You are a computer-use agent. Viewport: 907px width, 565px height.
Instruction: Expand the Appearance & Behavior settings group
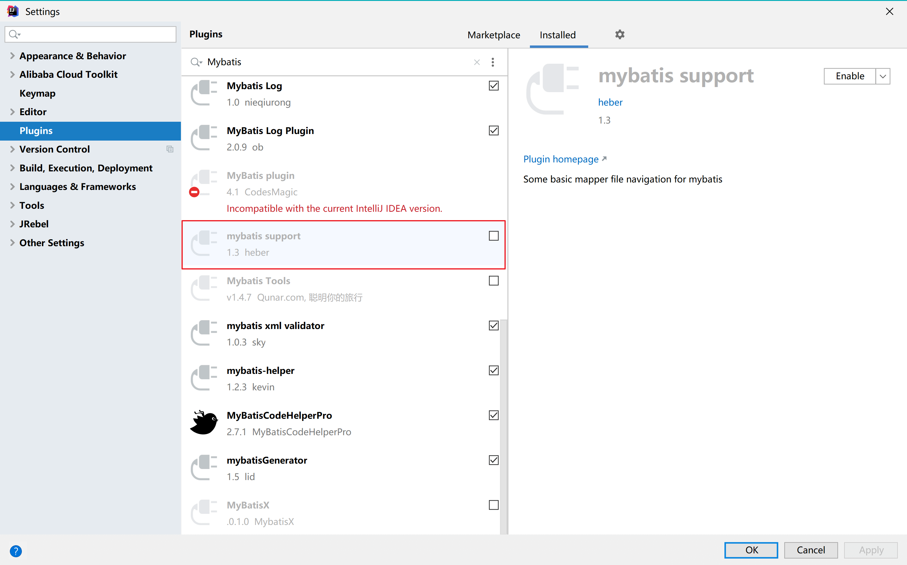coord(12,56)
